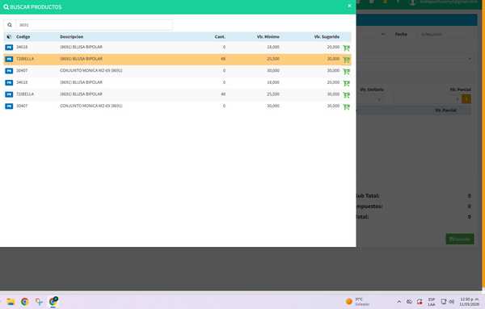Open the first Google Chrome taskbar icon

(x=25, y=302)
